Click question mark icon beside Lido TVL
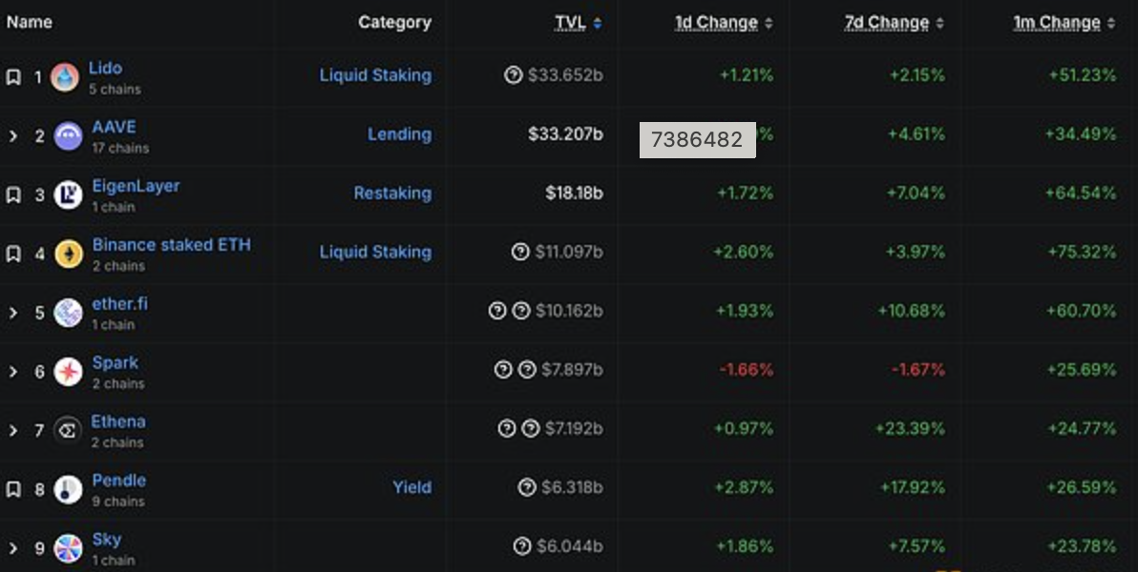Image resolution: width=1138 pixels, height=572 pixels. [513, 74]
